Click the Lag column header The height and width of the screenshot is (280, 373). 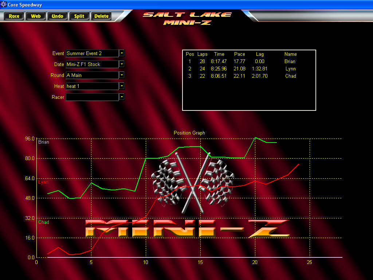click(260, 54)
